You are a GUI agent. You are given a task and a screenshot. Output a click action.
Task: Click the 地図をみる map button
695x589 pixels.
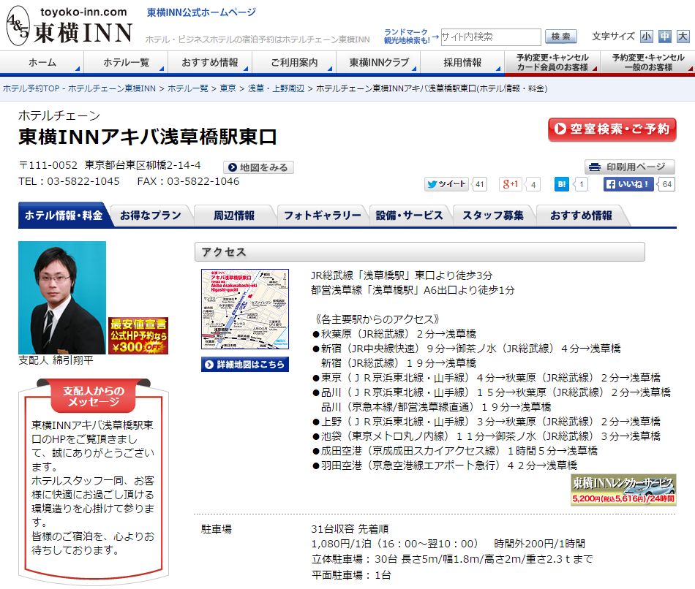click(258, 167)
